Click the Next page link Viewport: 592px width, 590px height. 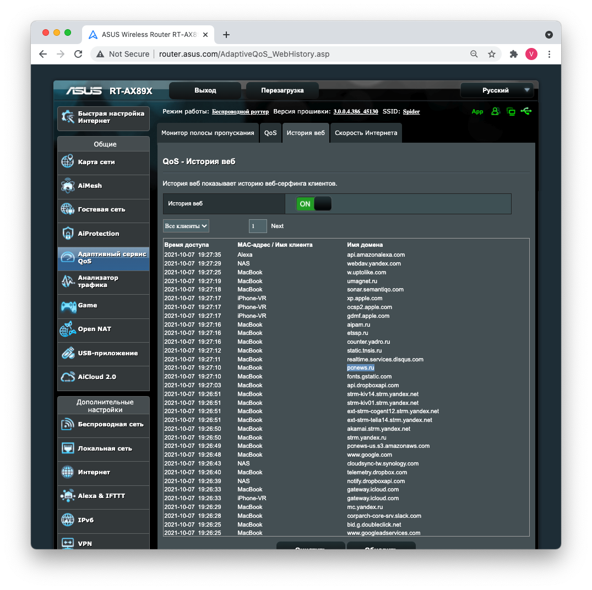tap(277, 226)
